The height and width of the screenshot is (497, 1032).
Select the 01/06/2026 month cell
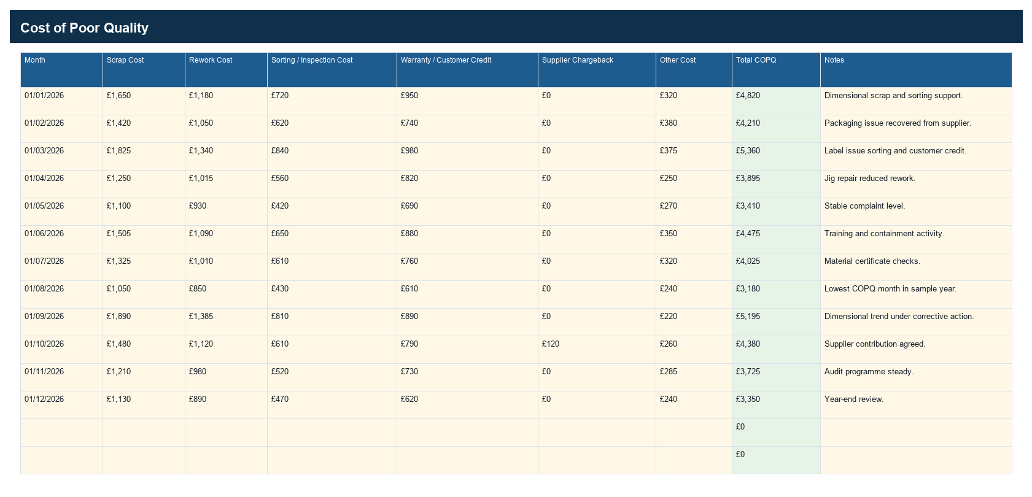[x=61, y=239]
